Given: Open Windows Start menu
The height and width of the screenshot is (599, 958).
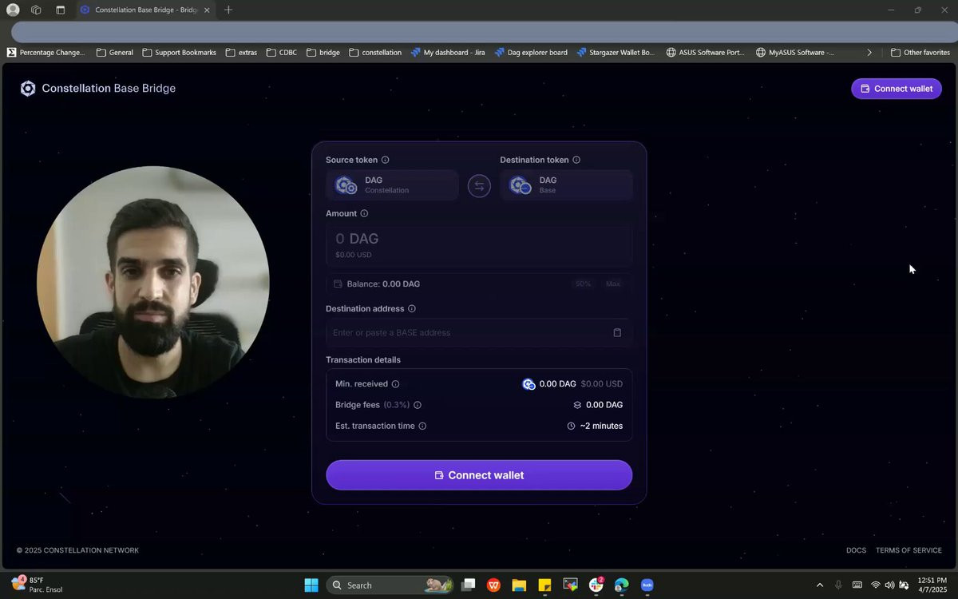Looking at the screenshot, I should pyautogui.click(x=311, y=585).
